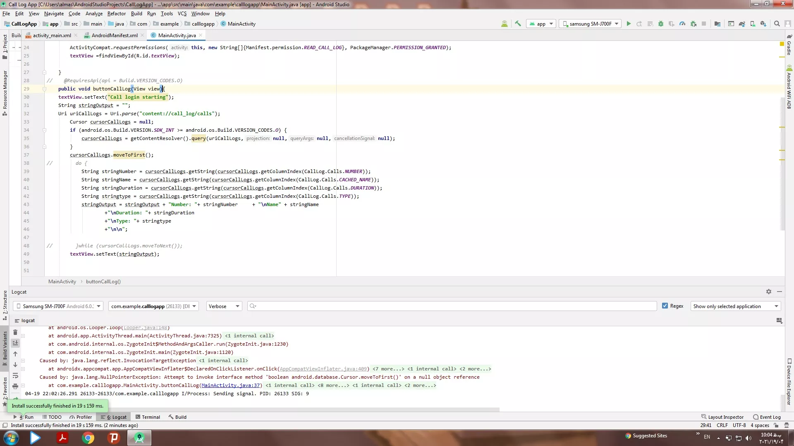Open the Android profiler gauge icon
This screenshot has height=446, width=794.
point(682,24)
